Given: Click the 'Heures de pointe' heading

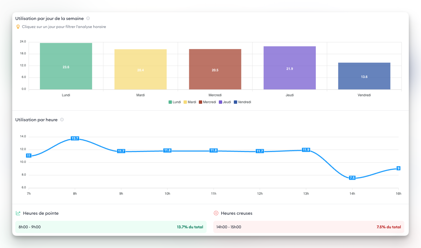Looking at the screenshot, I should 41,213.
